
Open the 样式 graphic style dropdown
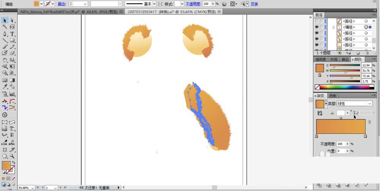click(182, 4)
